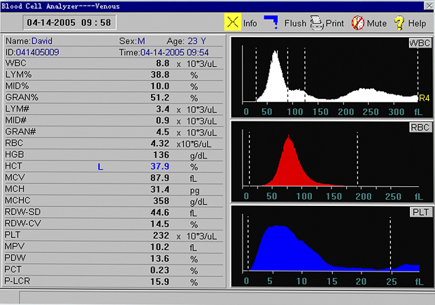Click the Flush text label
The image size is (435, 305).
[x=294, y=23]
